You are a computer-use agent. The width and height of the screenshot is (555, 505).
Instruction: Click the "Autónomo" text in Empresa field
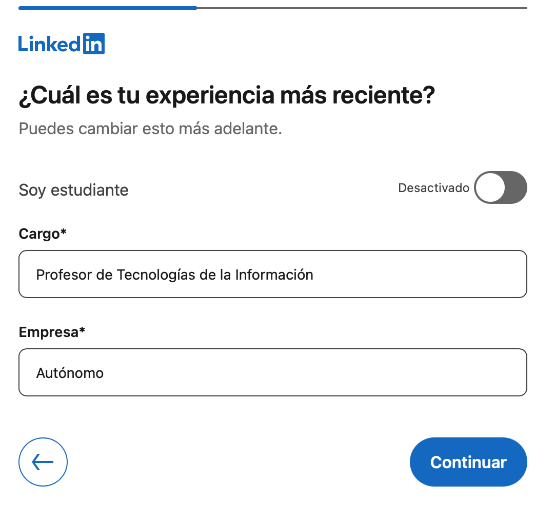(70, 373)
